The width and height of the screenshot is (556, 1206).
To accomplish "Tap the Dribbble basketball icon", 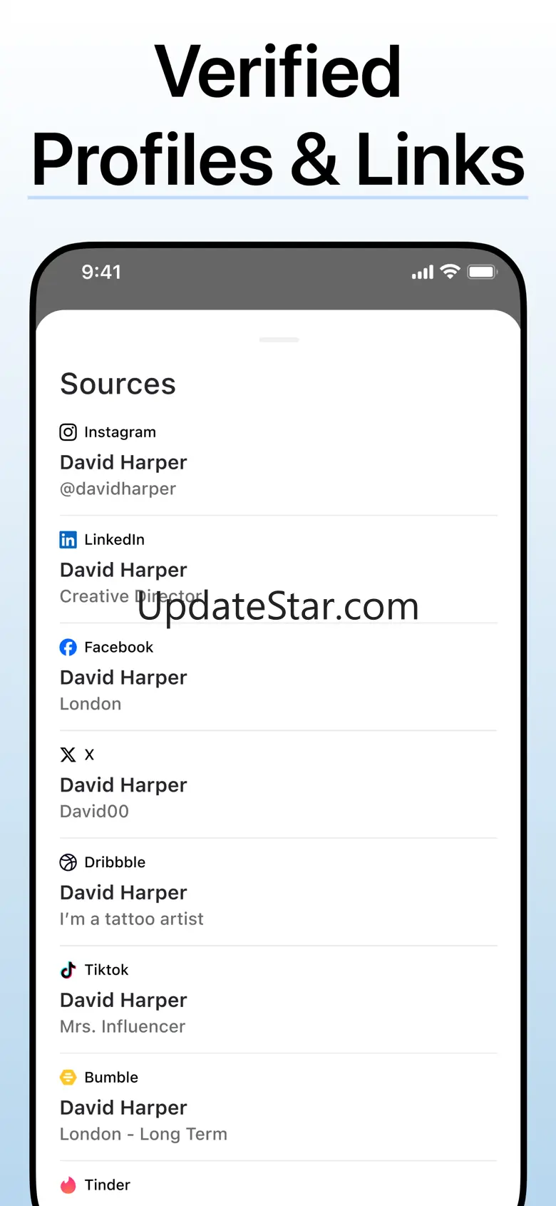I will [x=68, y=862].
